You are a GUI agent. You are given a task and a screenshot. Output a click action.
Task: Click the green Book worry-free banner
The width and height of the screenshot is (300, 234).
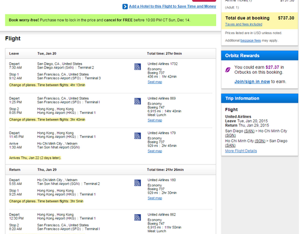click(x=110, y=20)
